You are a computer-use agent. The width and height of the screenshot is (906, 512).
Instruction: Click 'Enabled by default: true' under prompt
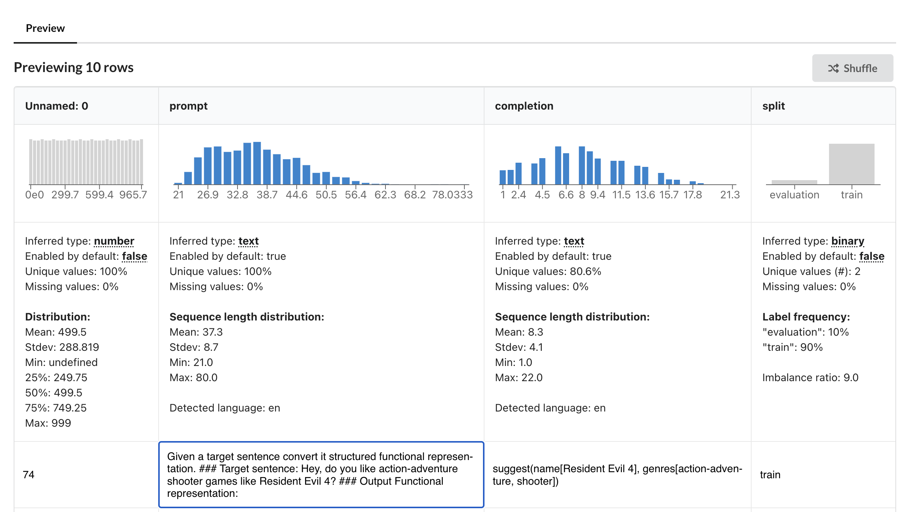click(228, 256)
